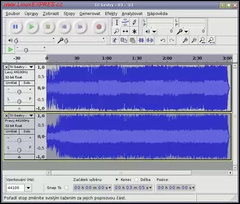Viewport: 240px width, 204px height.
Task: Collapse the Pravý track with bottom triangle
Action: click(x=19, y=157)
